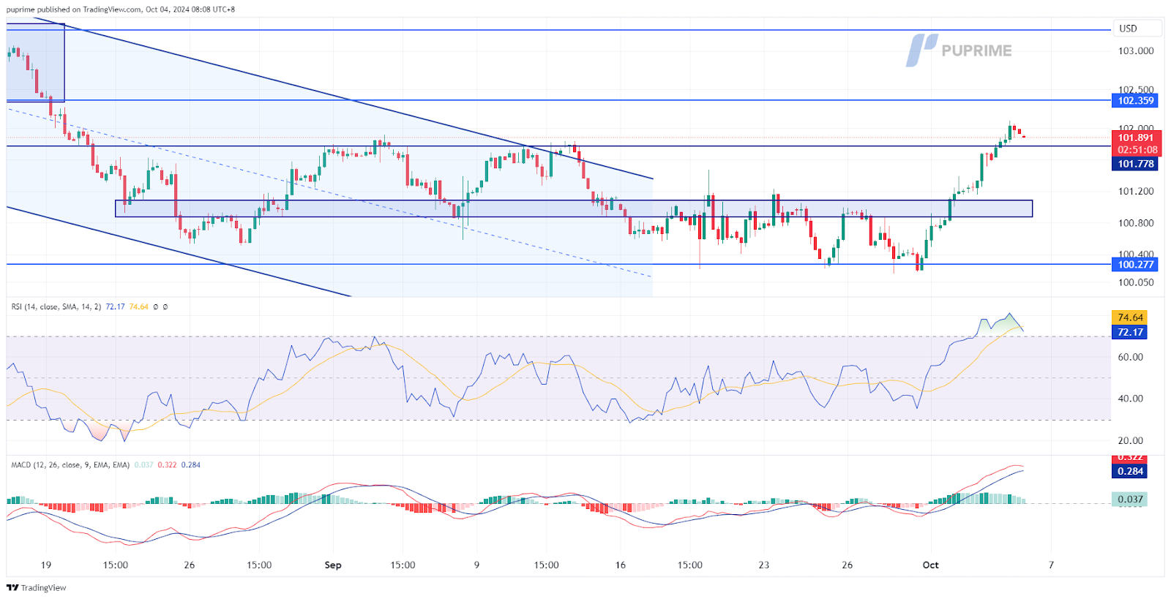Select the 102.359 price level label
The width and height of the screenshot is (1171, 599).
(1136, 101)
